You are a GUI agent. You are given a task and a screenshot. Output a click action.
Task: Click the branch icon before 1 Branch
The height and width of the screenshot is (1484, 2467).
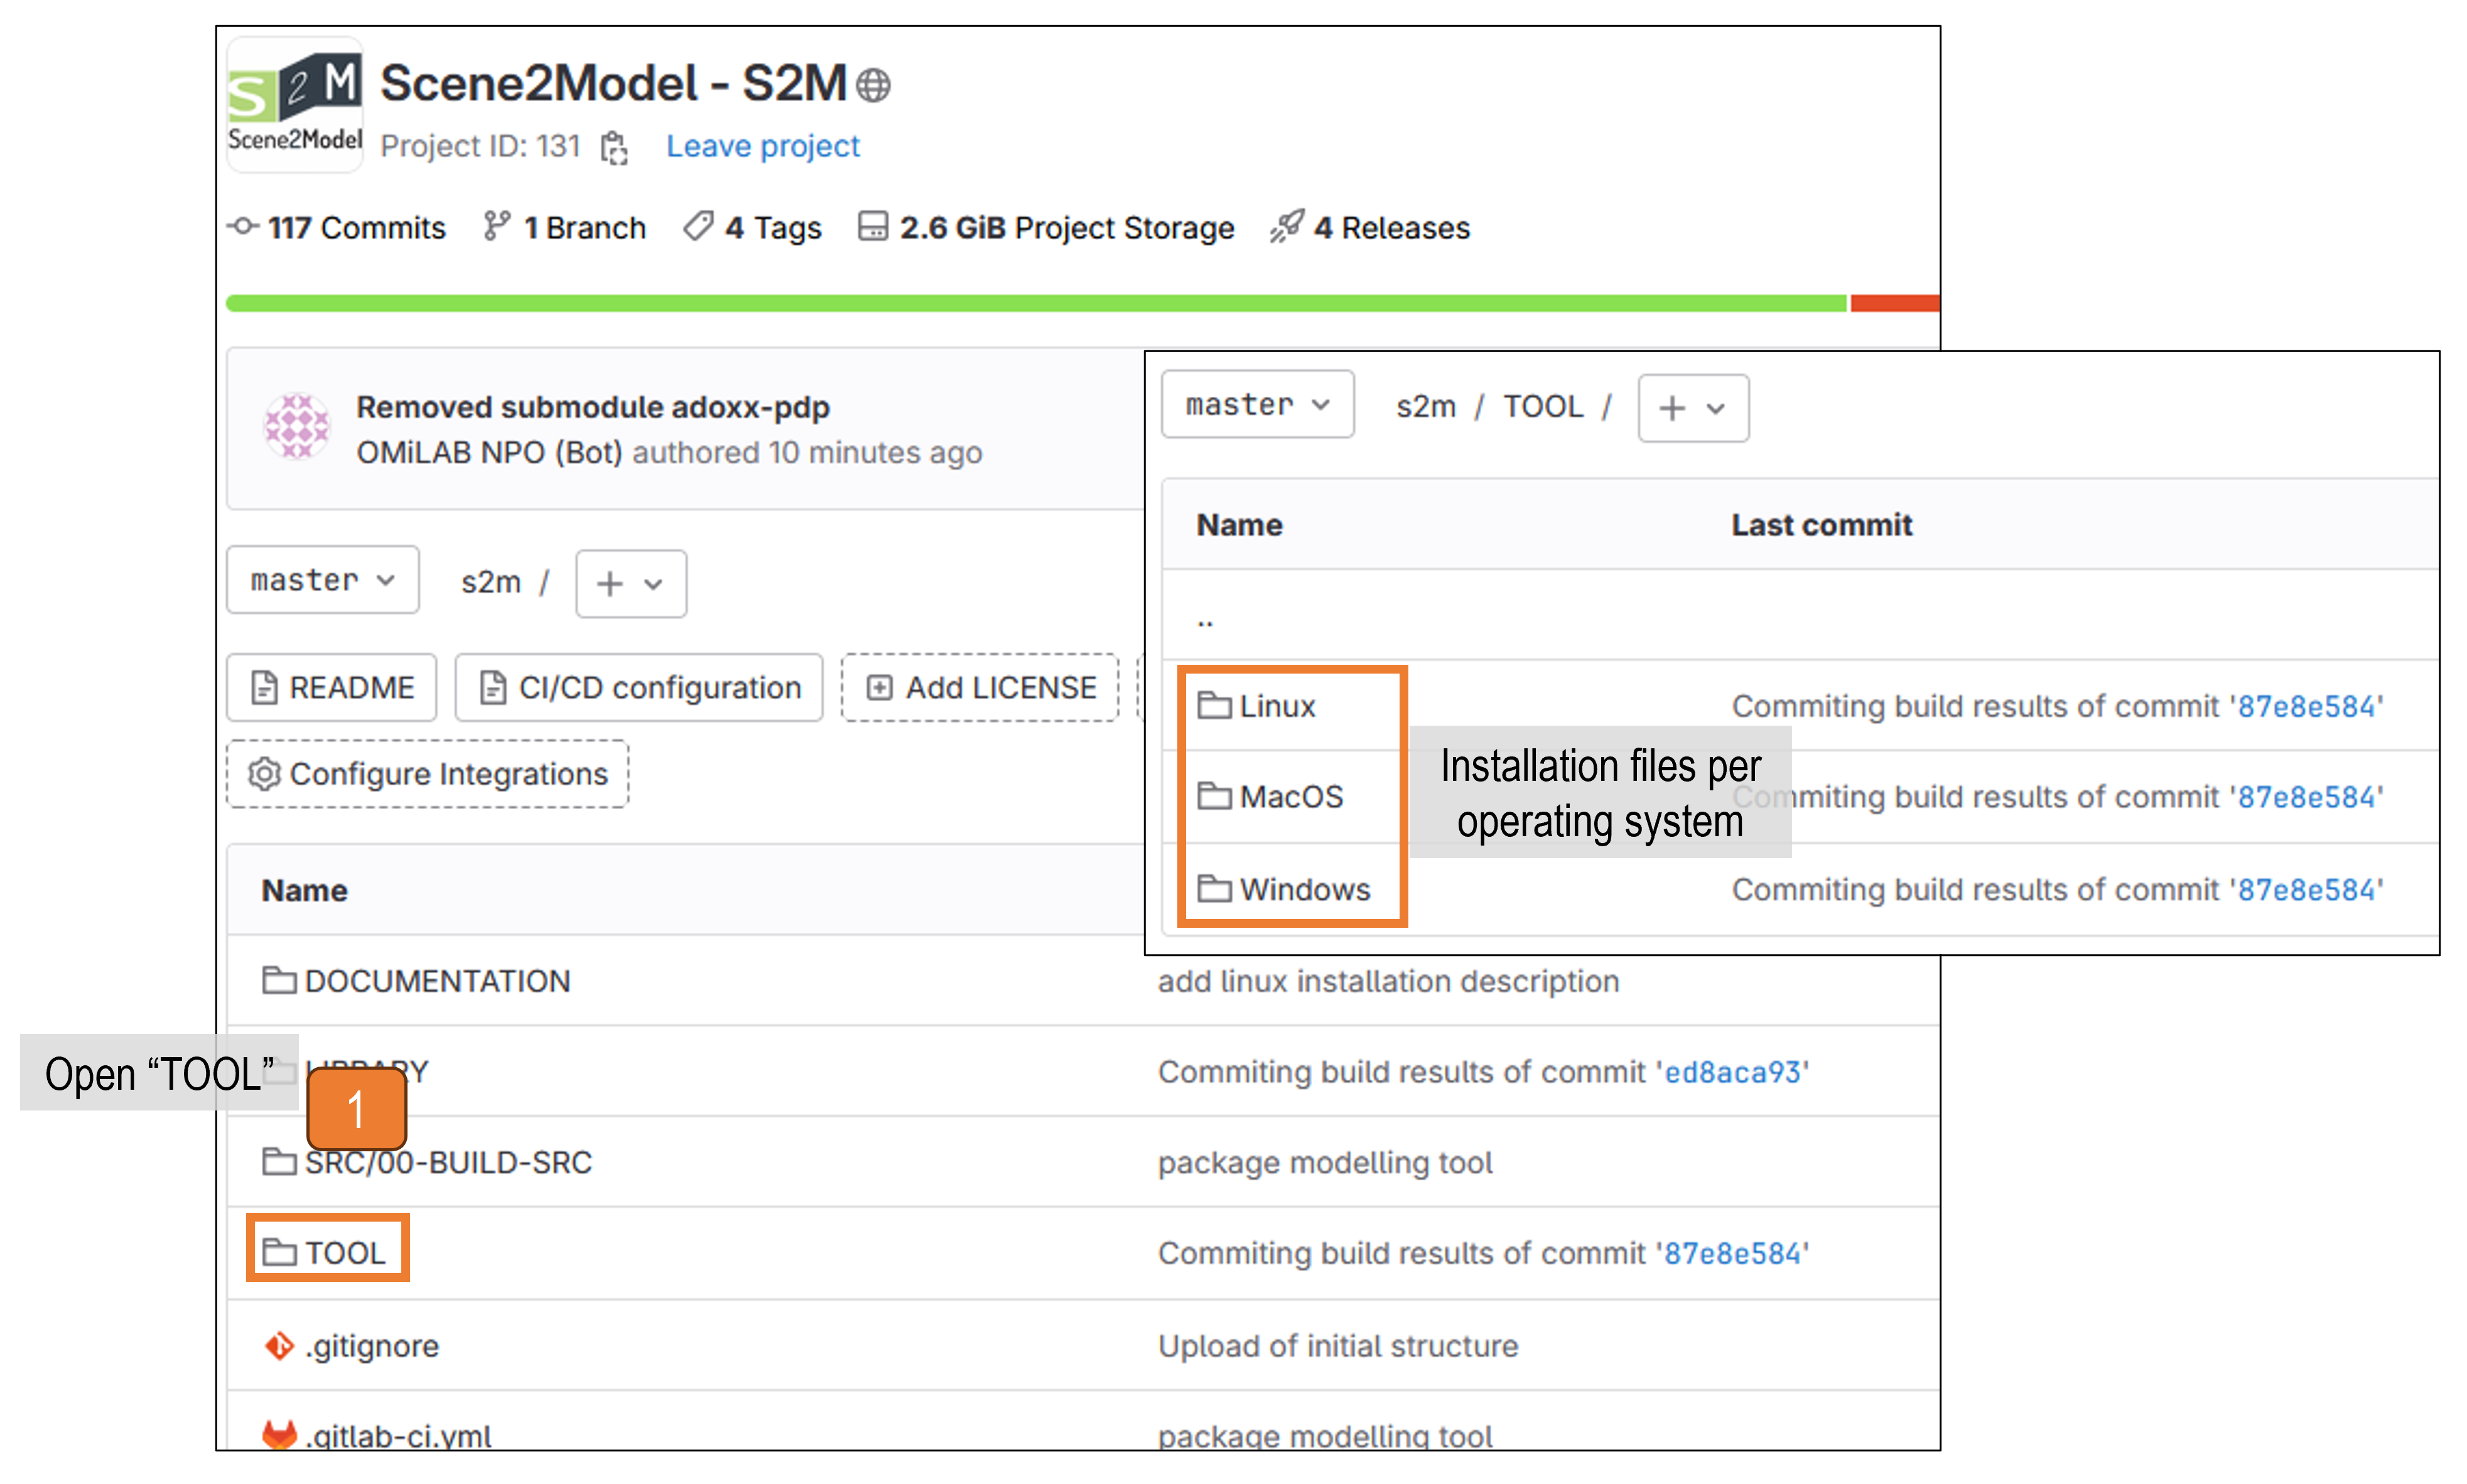click(497, 227)
